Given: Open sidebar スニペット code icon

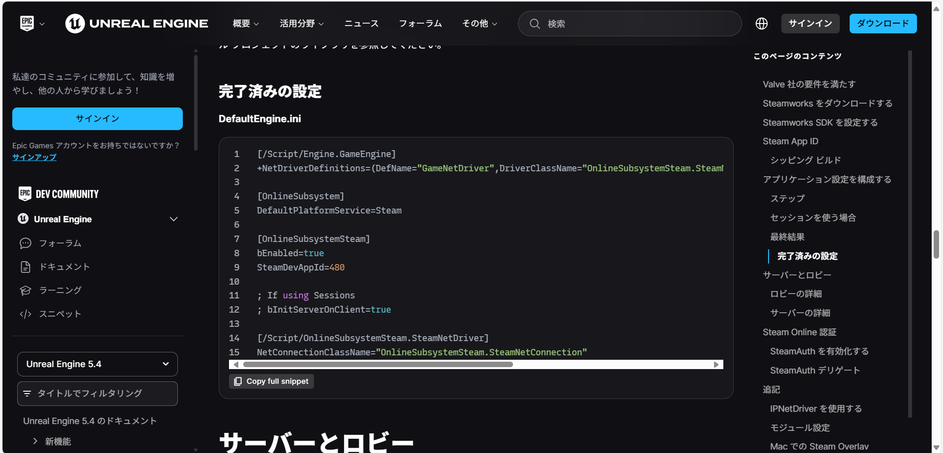Looking at the screenshot, I should (26, 314).
